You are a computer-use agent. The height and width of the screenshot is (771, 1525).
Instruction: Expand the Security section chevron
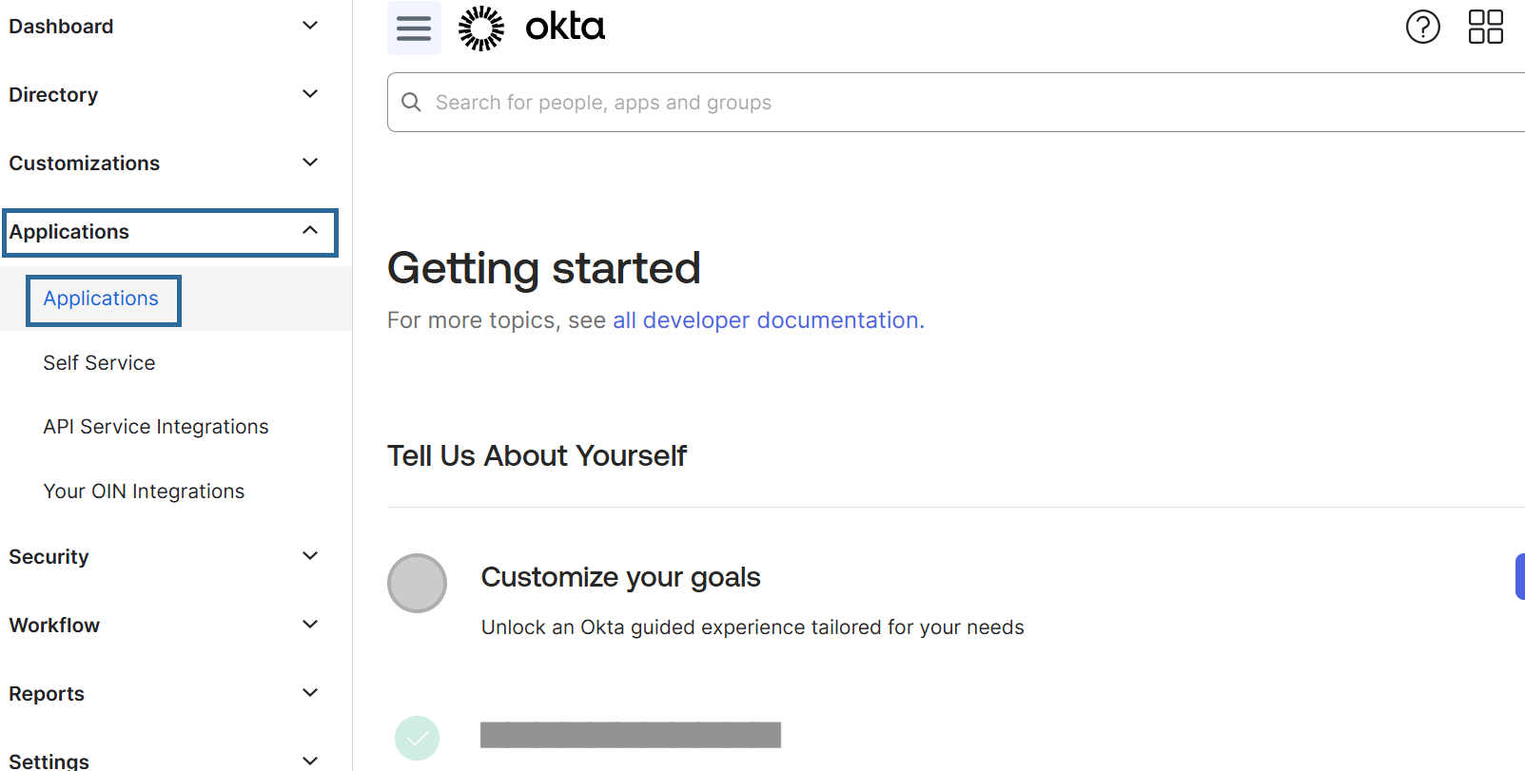click(x=310, y=556)
